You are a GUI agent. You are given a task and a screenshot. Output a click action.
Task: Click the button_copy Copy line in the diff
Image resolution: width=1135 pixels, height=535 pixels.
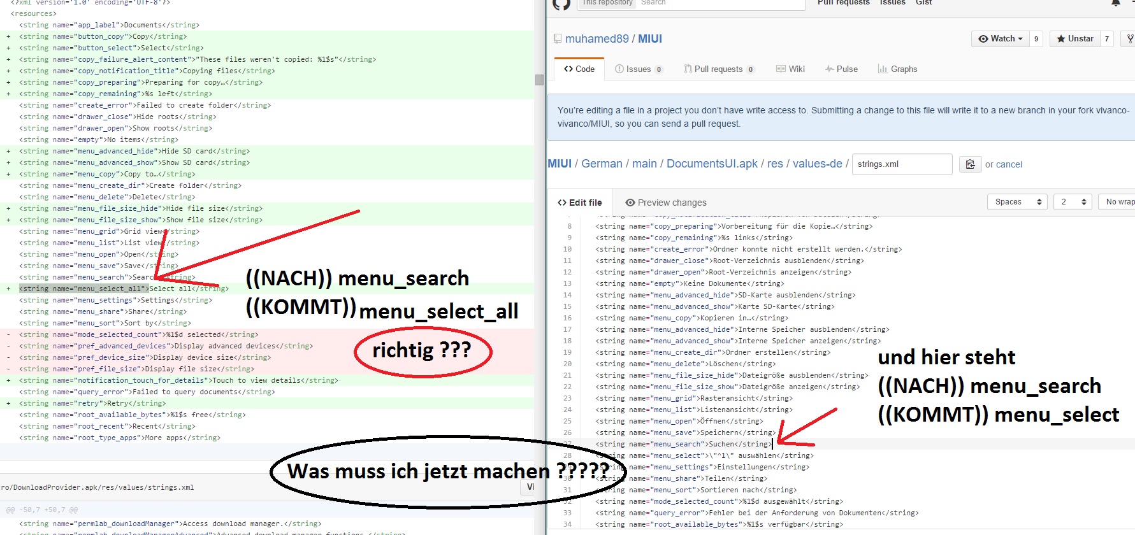(x=103, y=36)
